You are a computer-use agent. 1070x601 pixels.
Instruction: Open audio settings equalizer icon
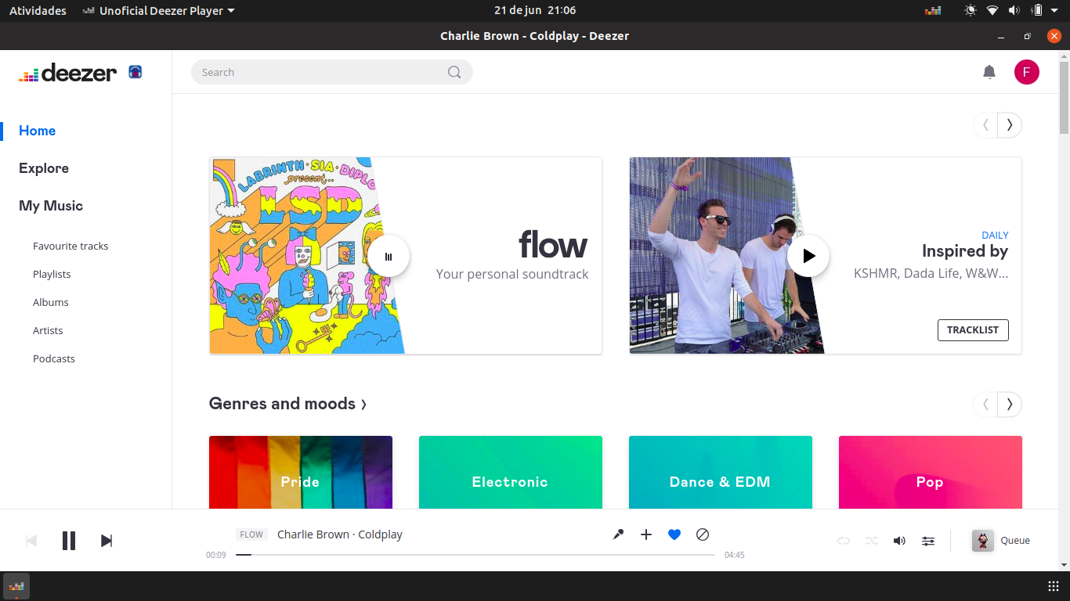[928, 541]
